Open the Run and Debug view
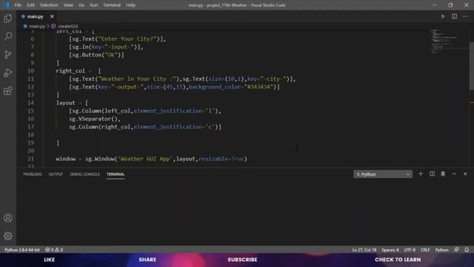This screenshot has height=267, width=474. pos(8,73)
